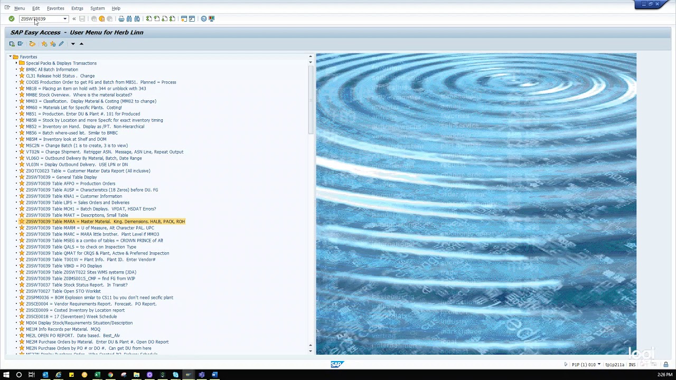Click the orange Exit icon
The width and height of the screenshot is (676, 380).
[102, 19]
